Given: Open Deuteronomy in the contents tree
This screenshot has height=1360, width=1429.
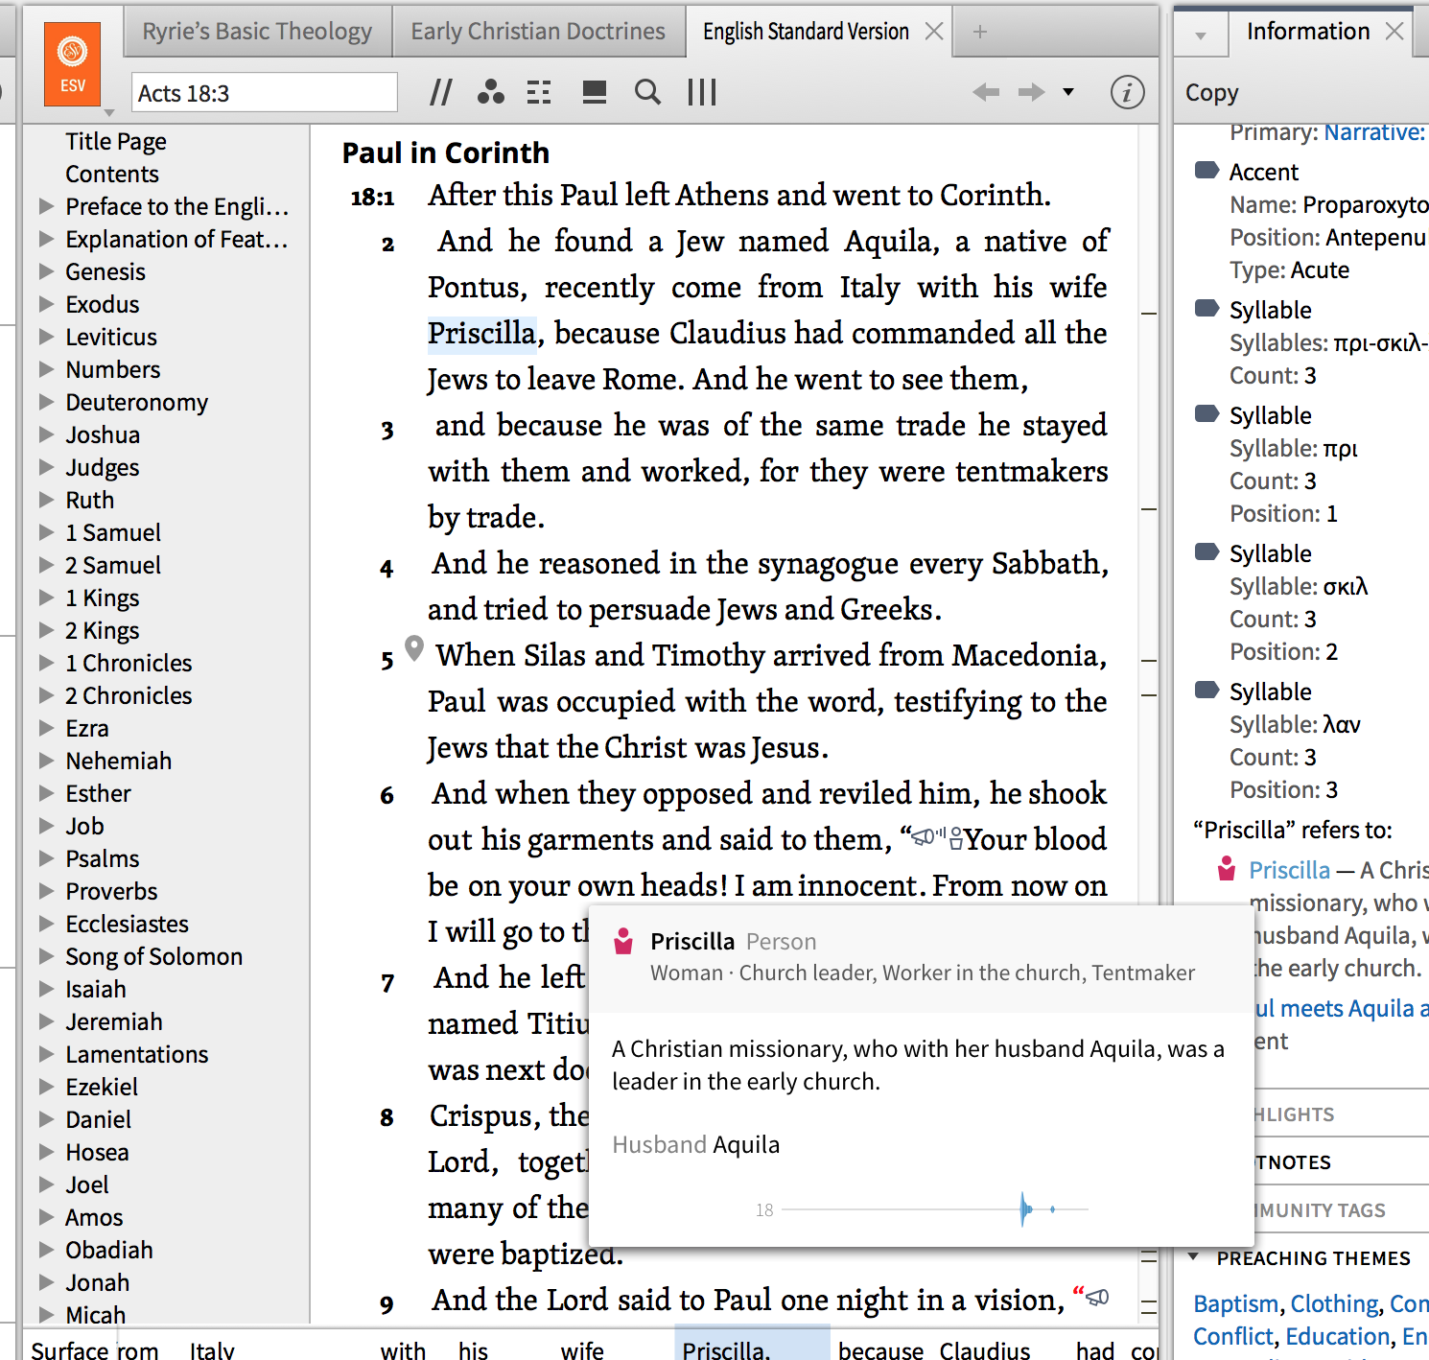Looking at the screenshot, I should (137, 402).
